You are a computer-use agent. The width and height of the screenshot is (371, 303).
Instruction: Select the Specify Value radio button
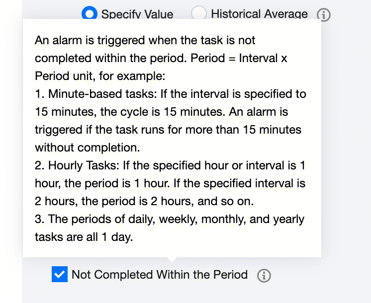[90, 14]
